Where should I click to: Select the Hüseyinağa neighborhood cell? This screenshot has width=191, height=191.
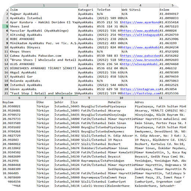click(x=121, y=115)
